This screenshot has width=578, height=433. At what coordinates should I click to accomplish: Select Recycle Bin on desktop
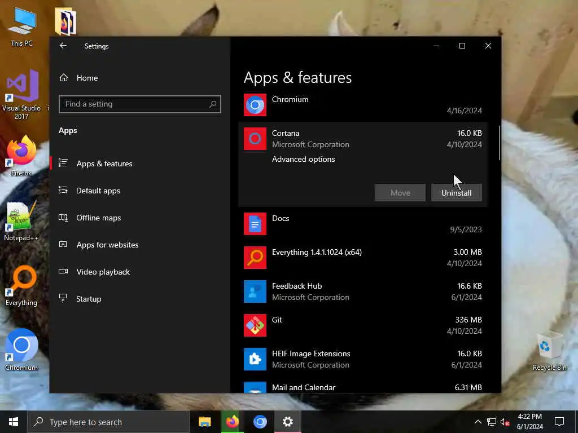pos(550,351)
